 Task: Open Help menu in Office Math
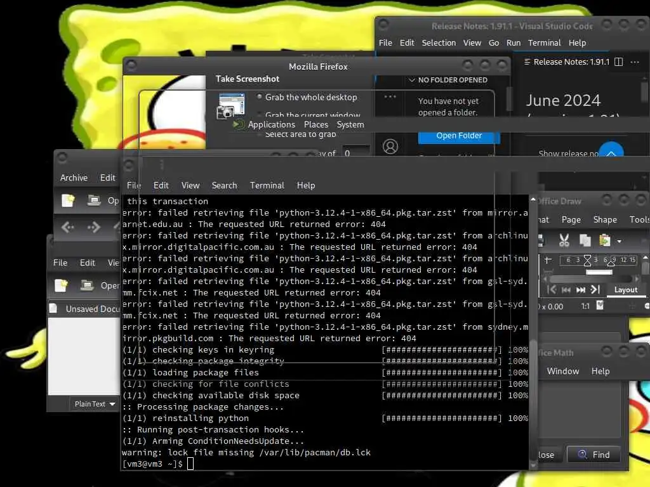(600, 371)
